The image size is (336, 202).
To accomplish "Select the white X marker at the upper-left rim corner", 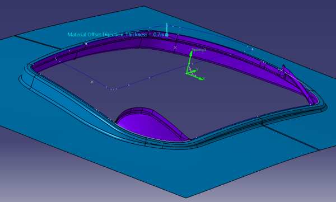I will (86, 44).
